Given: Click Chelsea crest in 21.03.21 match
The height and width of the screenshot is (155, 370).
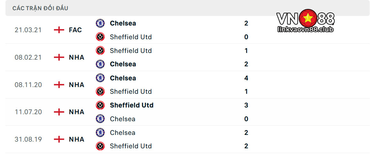Looking at the screenshot, I should point(100,23).
